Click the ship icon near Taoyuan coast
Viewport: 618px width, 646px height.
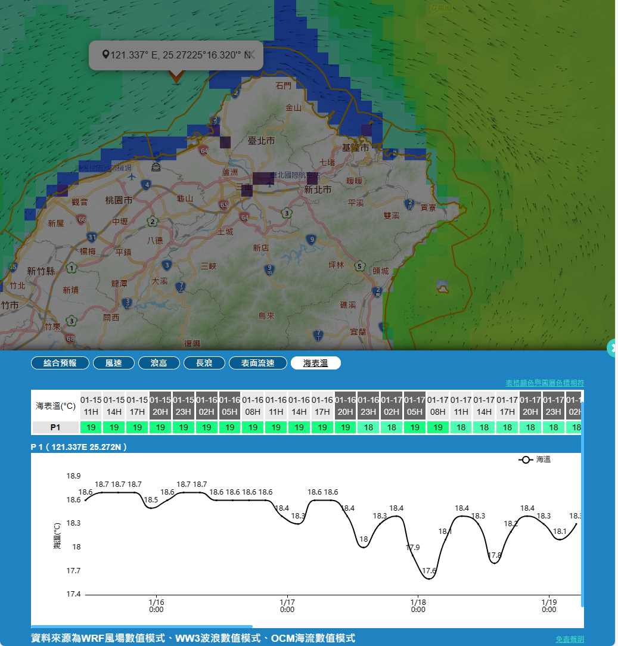click(156, 167)
